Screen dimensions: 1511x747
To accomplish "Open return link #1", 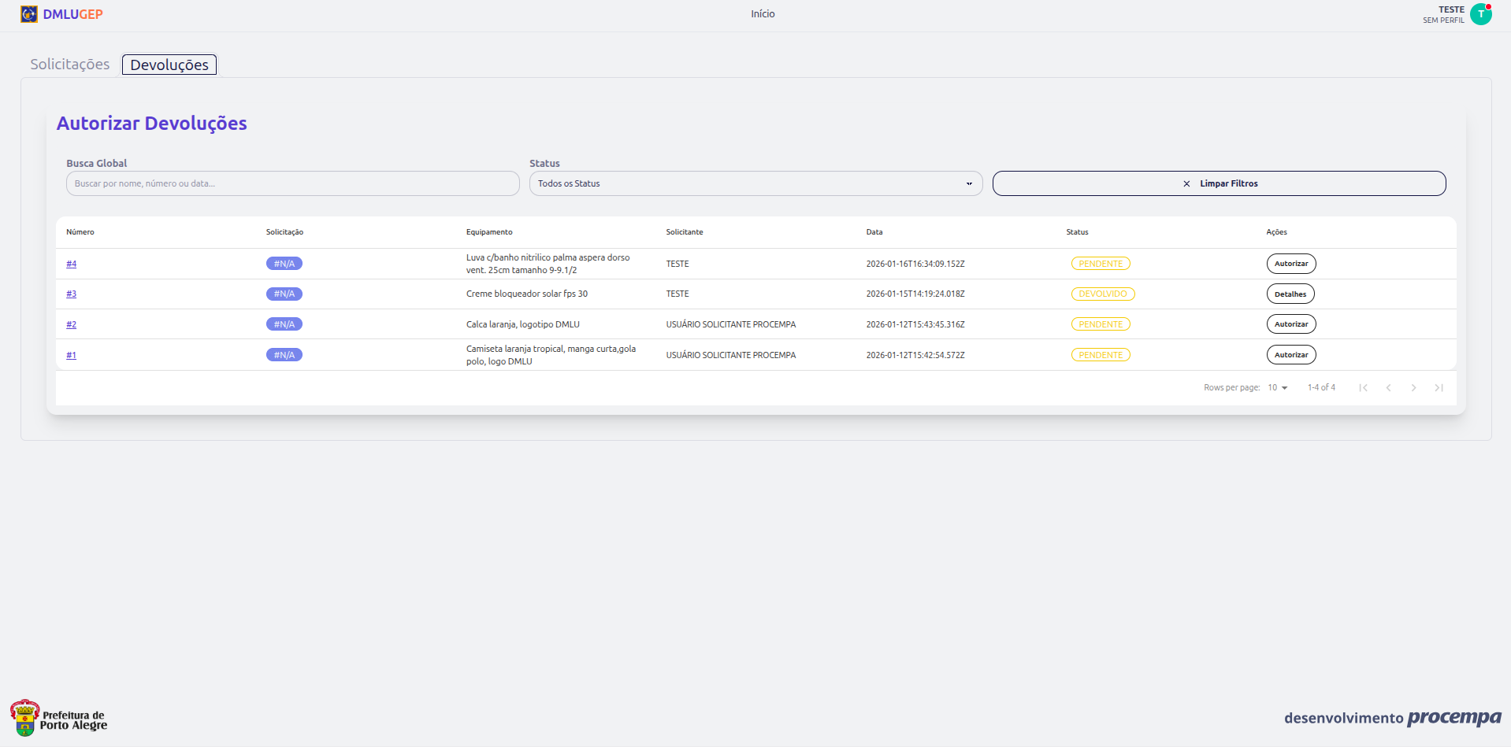I will coord(71,355).
